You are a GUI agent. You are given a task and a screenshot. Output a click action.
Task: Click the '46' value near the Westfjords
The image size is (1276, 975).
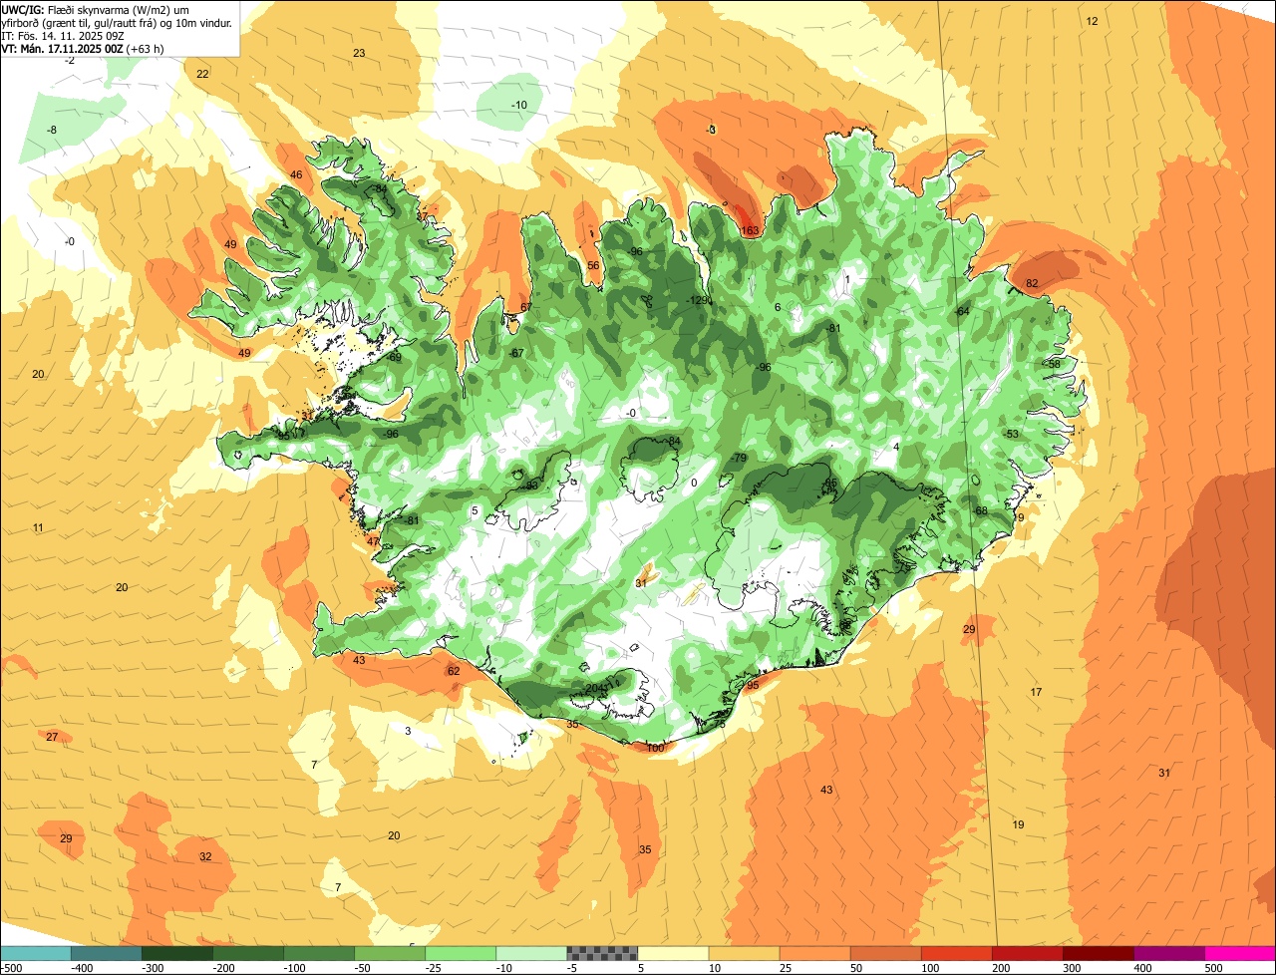296,174
